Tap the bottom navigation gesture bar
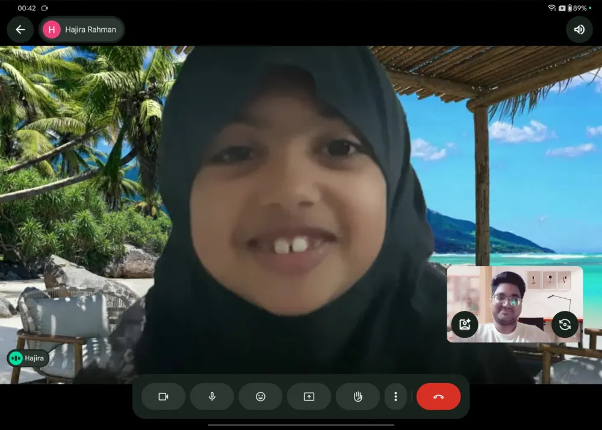This screenshot has height=430, width=602. coord(301,425)
